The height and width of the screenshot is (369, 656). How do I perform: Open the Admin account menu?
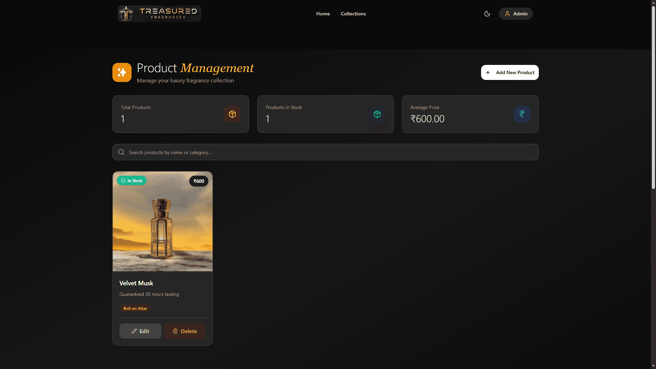[516, 14]
